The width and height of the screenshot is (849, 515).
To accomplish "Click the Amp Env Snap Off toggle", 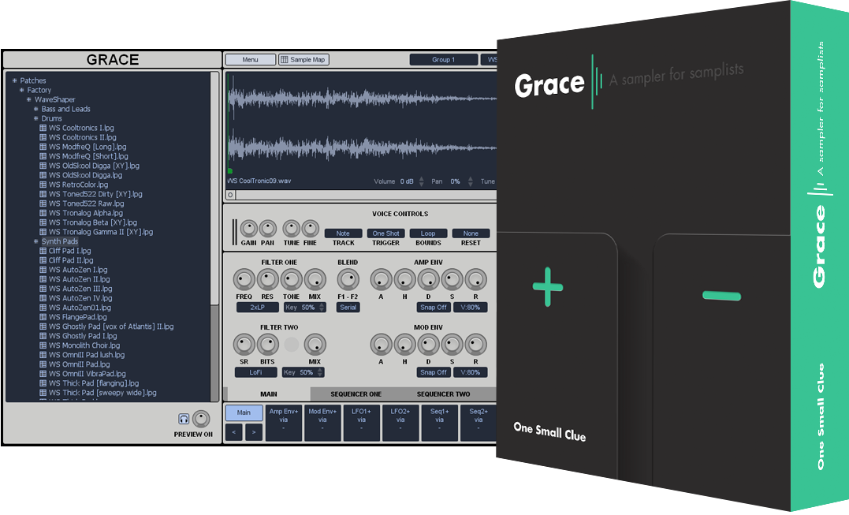I will (433, 308).
